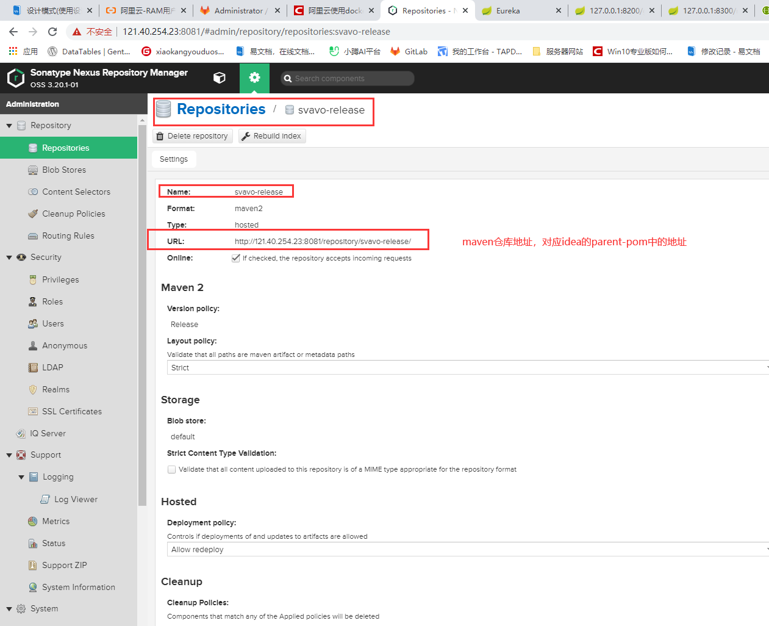769x626 pixels.
Task: Open the Browse cube icon in header
Action: pyautogui.click(x=220, y=78)
